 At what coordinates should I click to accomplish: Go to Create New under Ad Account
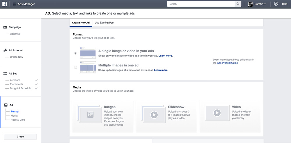click(17, 57)
